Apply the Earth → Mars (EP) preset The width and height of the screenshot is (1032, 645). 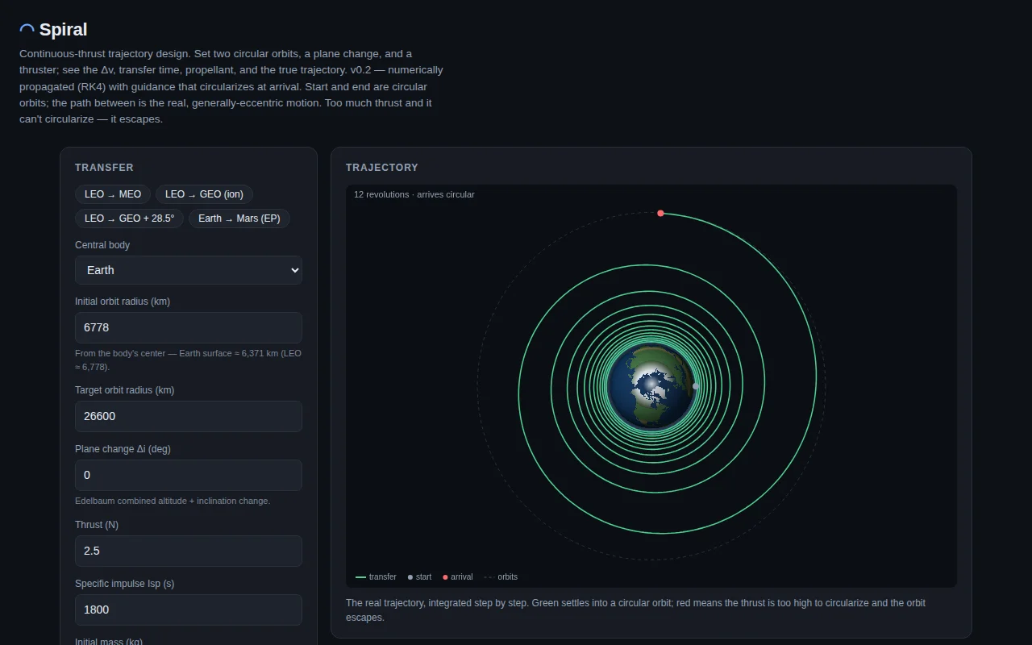point(239,218)
